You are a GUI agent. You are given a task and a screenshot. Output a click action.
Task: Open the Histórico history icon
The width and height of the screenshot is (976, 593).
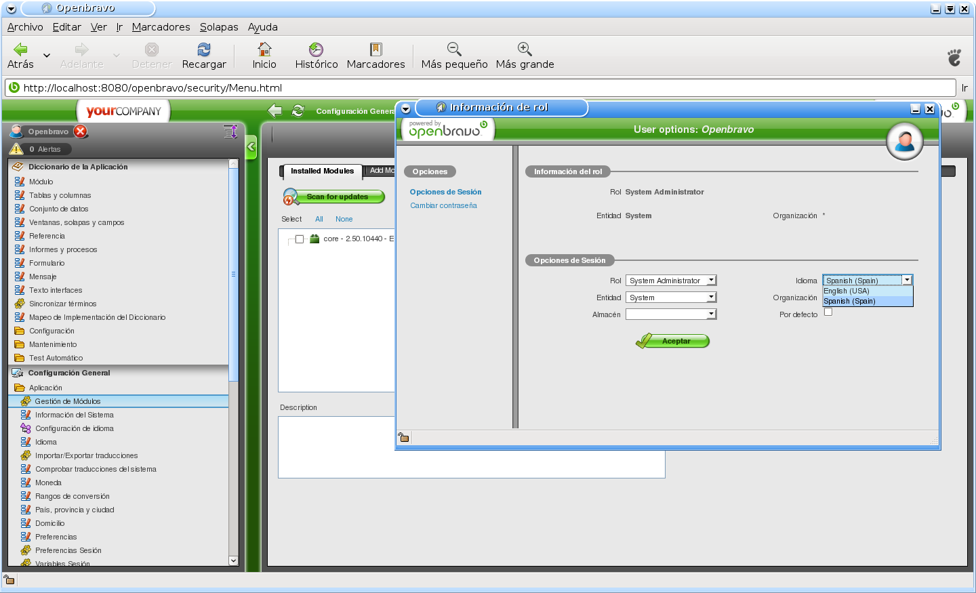tap(316, 49)
